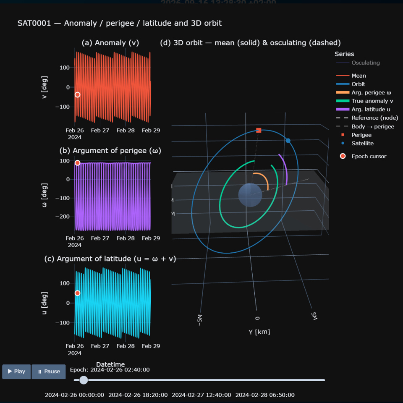Click the '5M' tick on the Y axis
Viewport: 403px width, 403px height.
coord(314,316)
